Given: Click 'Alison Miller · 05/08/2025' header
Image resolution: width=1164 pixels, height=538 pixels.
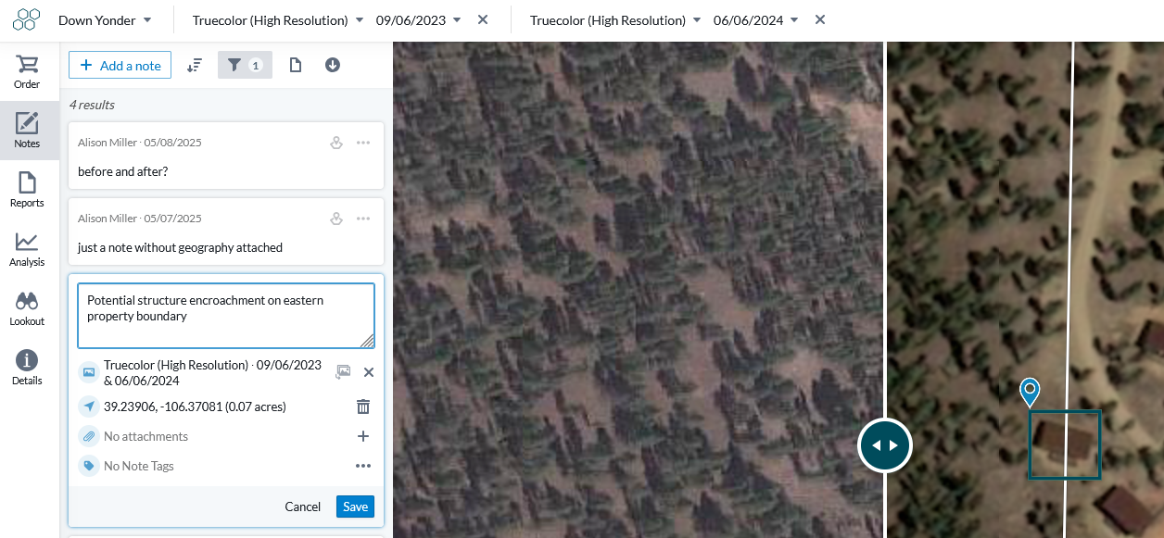Looking at the screenshot, I should coord(139,143).
